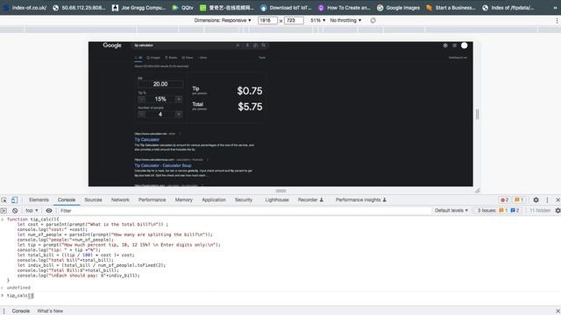Open the 'Joe Gregg Compu...' bookmark
The image size is (561, 315).
pyautogui.click(x=138, y=8)
